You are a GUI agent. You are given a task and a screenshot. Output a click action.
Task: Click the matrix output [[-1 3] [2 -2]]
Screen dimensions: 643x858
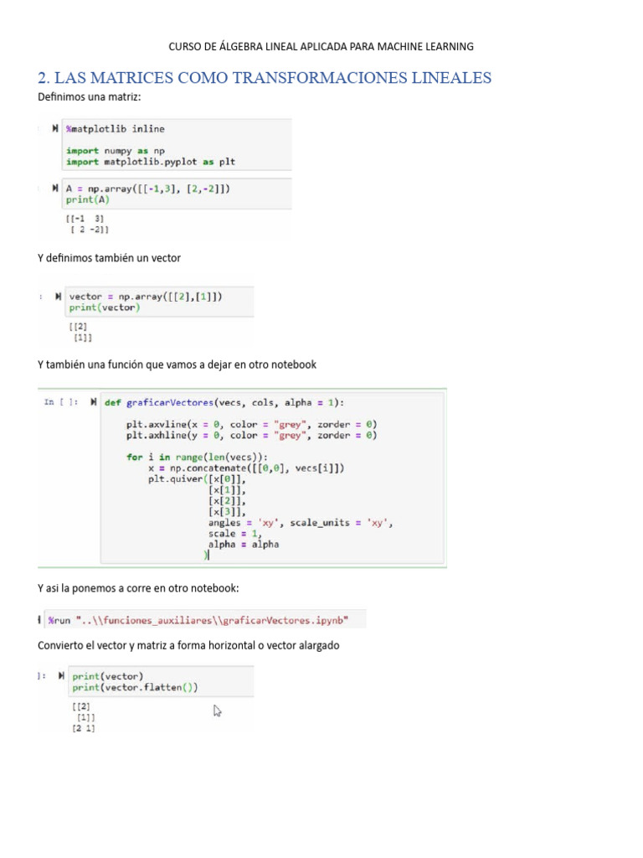tap(87, 224)
